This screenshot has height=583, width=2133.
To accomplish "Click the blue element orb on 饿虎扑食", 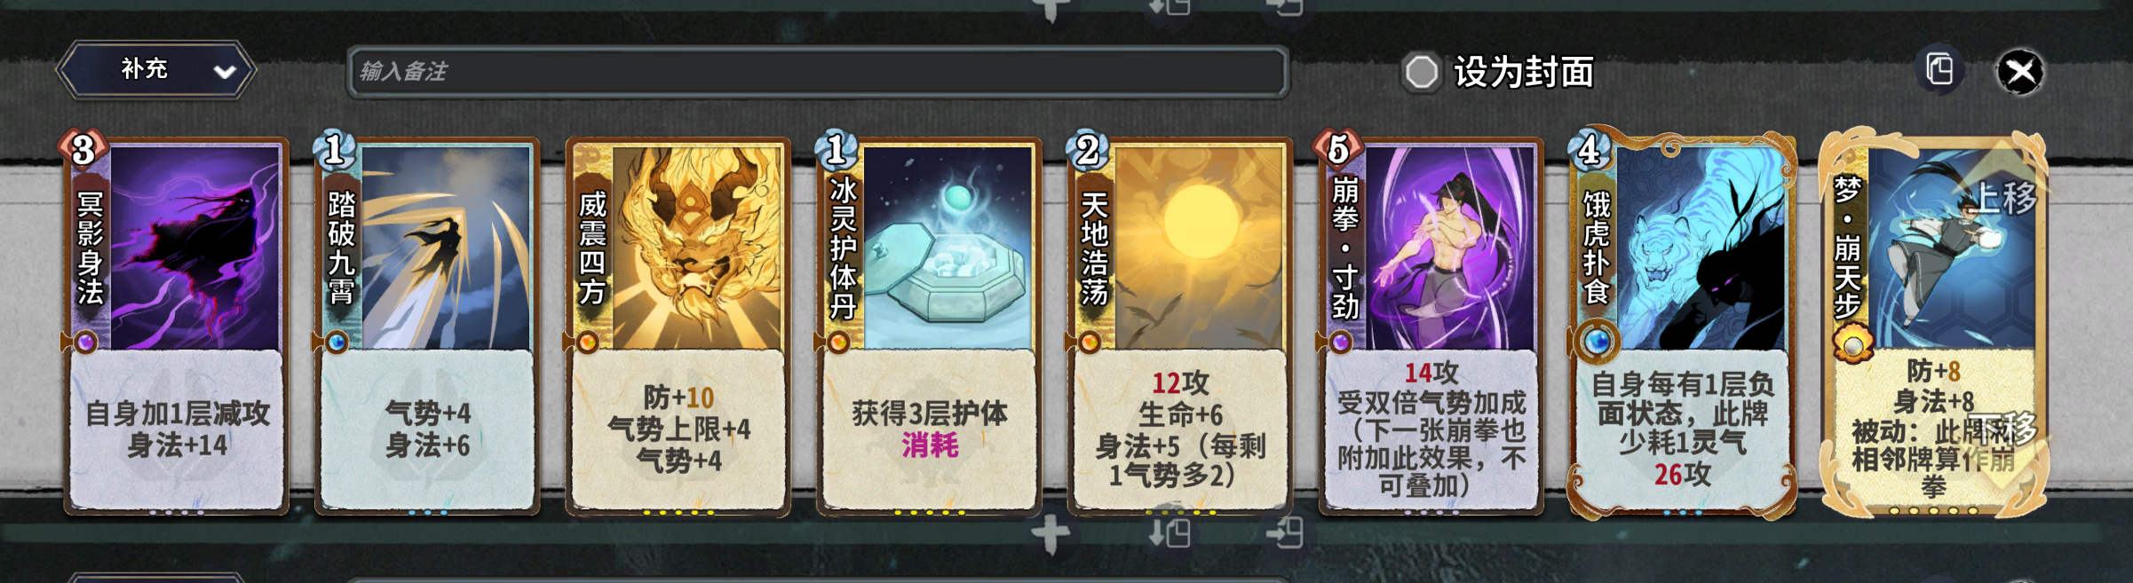I will point(1597,342).
